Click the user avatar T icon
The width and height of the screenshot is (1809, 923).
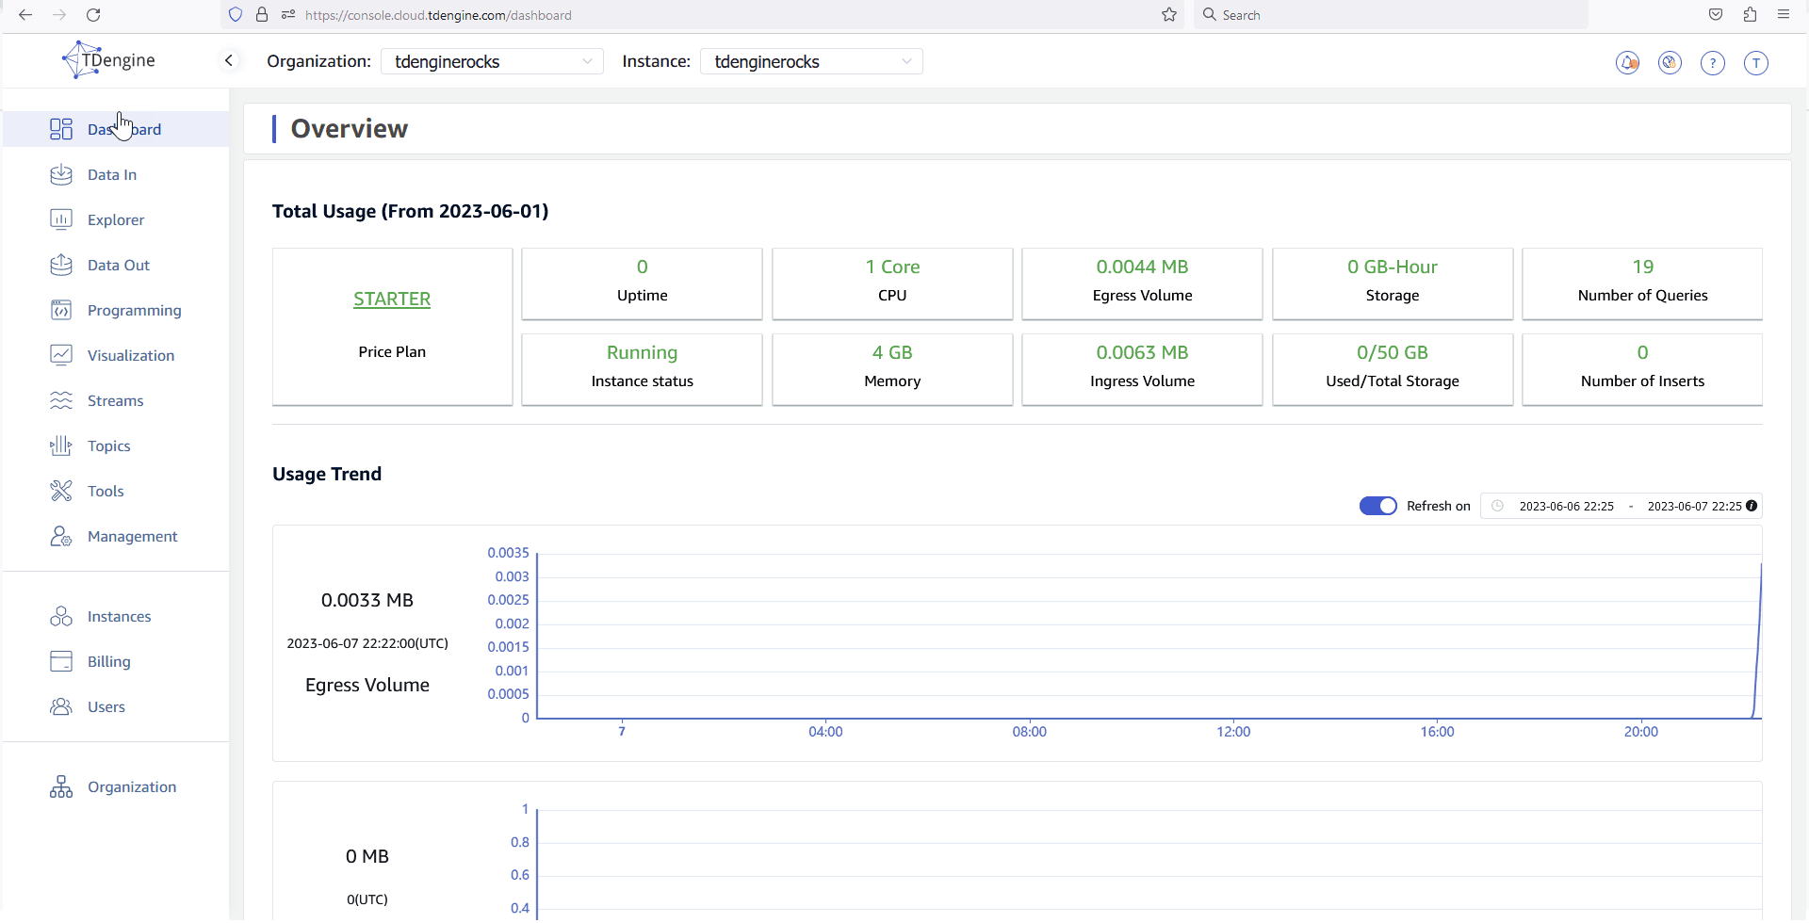[1755, 63]
